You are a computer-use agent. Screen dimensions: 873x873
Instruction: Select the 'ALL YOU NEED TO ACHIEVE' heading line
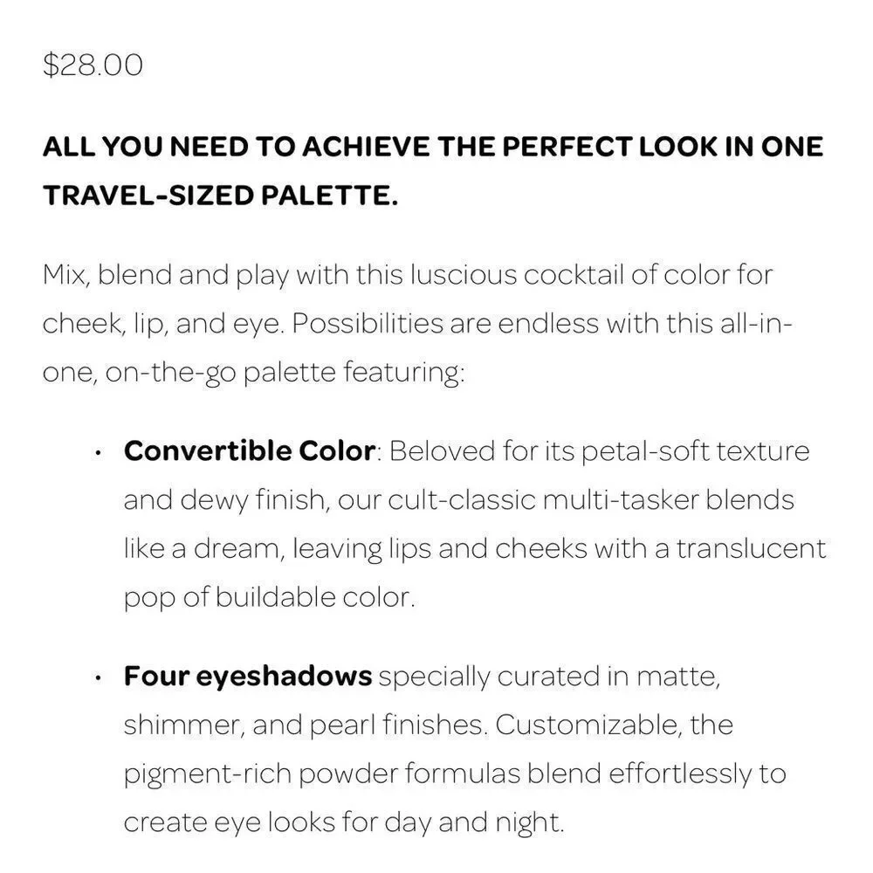[433, 147]
